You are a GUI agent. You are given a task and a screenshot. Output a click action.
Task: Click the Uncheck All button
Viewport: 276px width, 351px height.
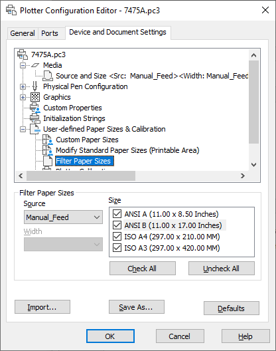[x=221, y=268]
